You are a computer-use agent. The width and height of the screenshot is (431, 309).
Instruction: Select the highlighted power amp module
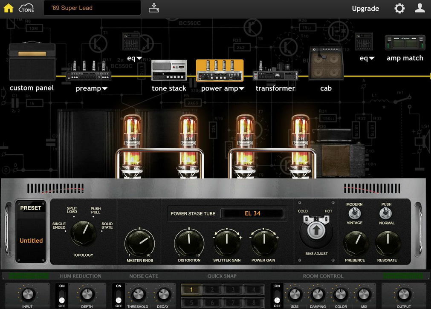[220, 71]
